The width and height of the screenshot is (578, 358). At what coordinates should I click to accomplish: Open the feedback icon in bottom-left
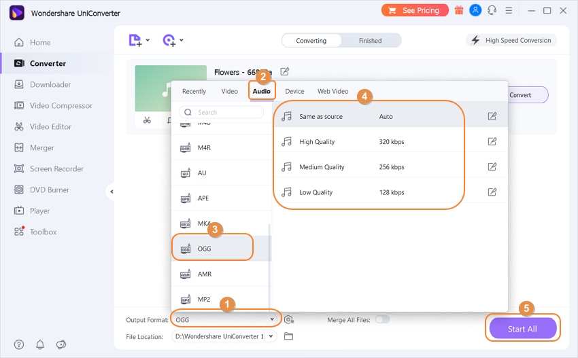pos(61,344)
